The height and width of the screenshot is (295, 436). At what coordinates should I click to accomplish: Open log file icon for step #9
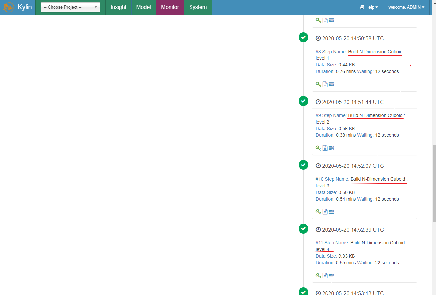coord(325,148)
